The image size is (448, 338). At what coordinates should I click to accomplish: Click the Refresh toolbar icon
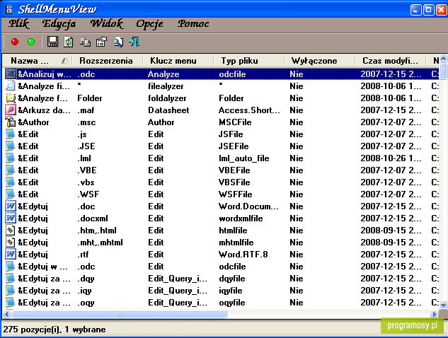(69, 42)
